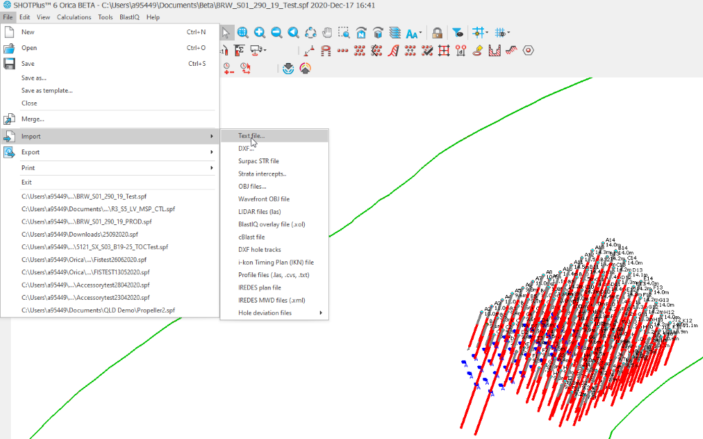703x439 pixels.
Task: Click the yellow tag hole icon
Action: (x=478, y=51)
